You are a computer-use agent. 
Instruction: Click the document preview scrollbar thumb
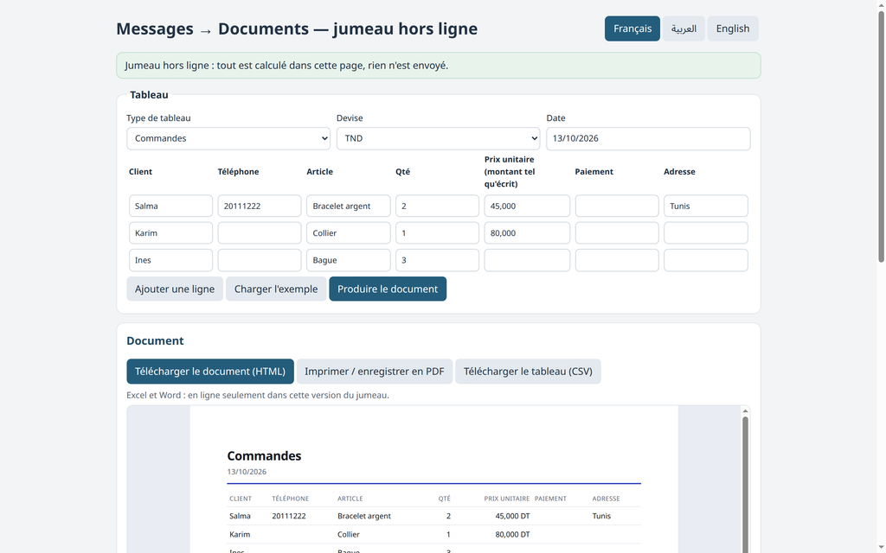(x=745, y=486)
